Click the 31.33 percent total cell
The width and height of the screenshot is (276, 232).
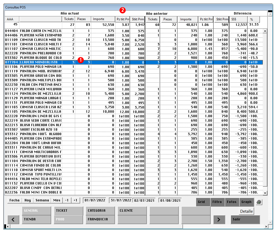(x=254, y=25)
